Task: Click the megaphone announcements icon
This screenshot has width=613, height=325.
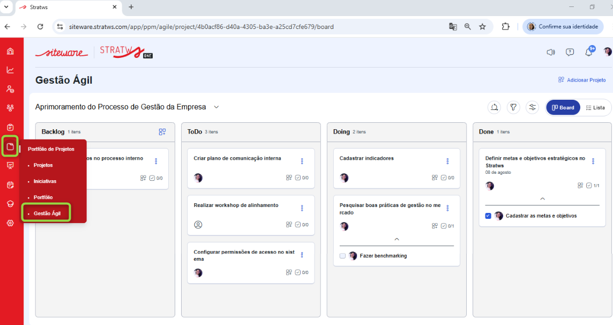Action: pos(550,52)
